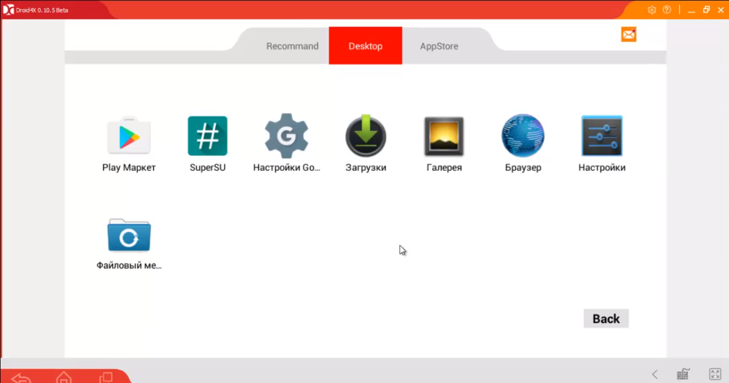Open the Загрузки downloads app

click(366, 137)
